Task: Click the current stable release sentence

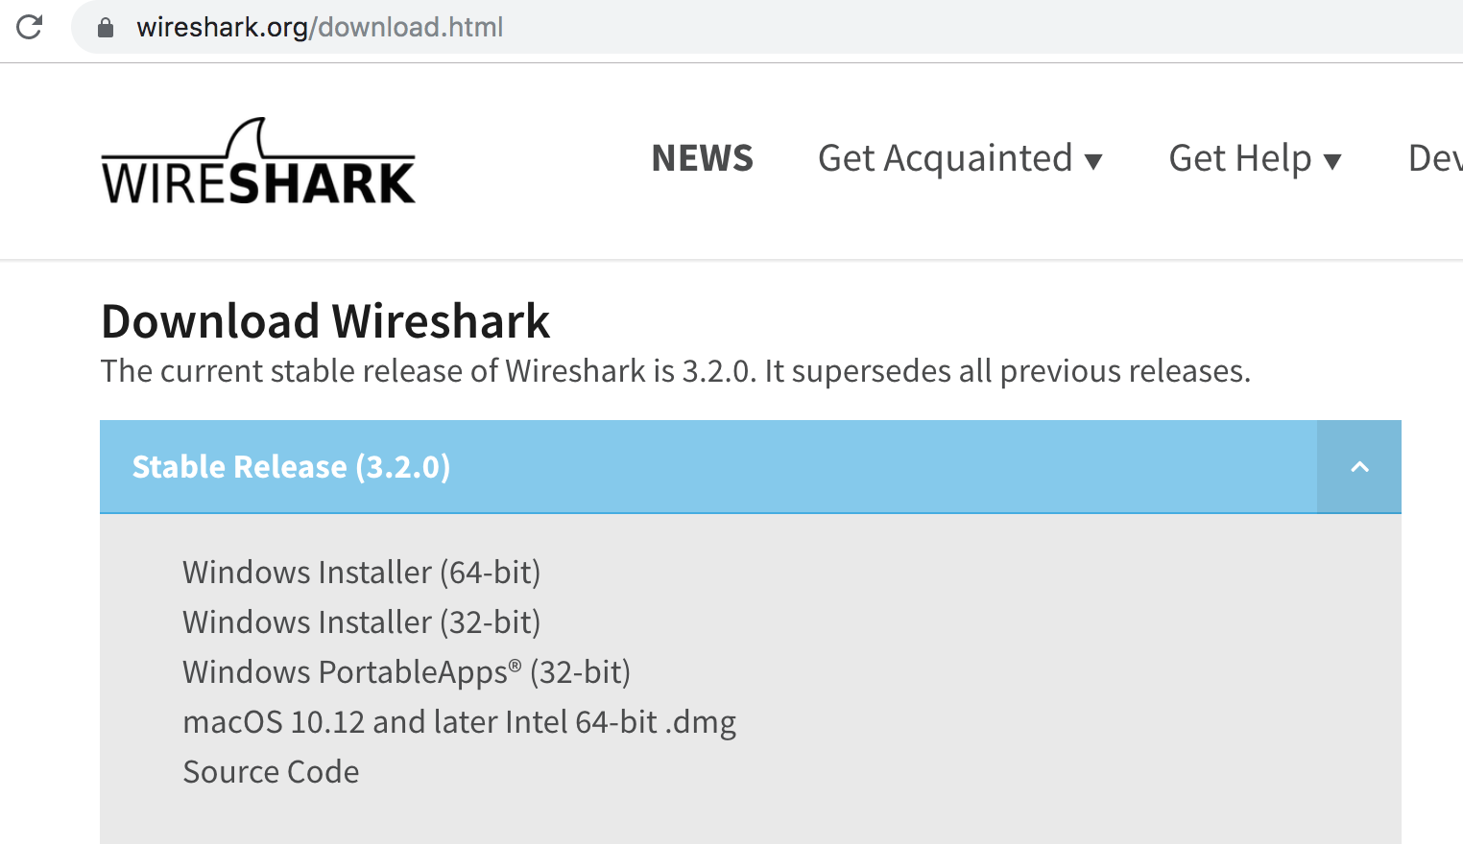Action: click(x=675, y=371)
